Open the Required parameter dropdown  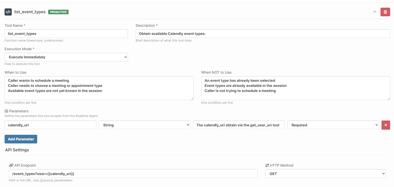[333, 125]
